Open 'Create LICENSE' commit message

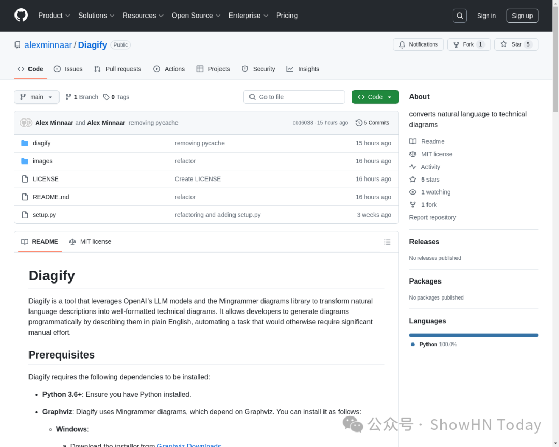198,179
